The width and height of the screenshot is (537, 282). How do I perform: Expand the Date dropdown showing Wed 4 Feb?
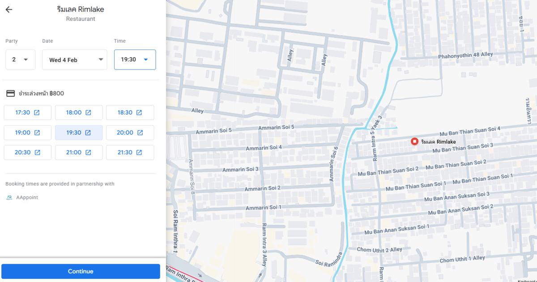coord(74,60)
